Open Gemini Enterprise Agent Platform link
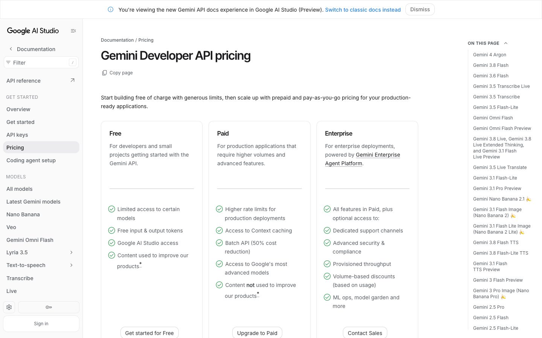Screen dimensions: 542x338 pyautogui.click(x=362, y=159)
